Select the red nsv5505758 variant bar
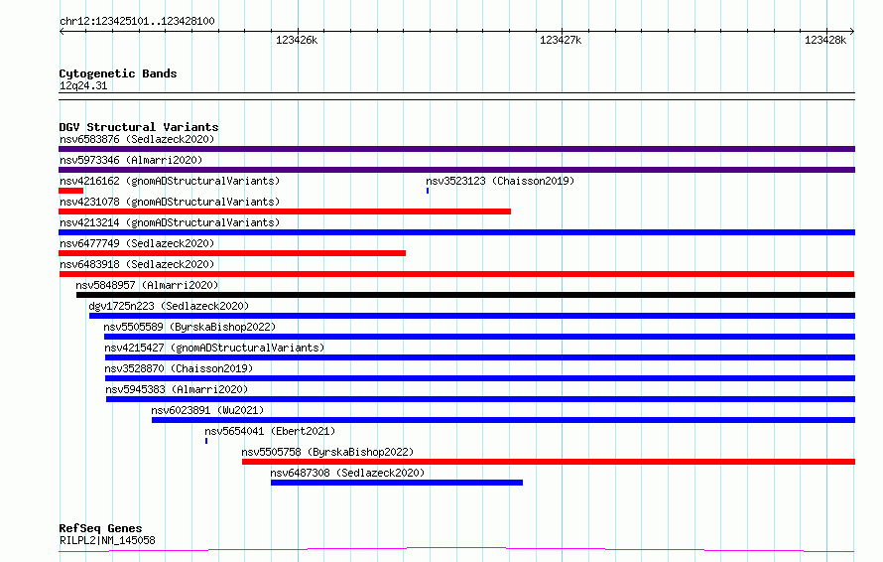 click(549, 462)
